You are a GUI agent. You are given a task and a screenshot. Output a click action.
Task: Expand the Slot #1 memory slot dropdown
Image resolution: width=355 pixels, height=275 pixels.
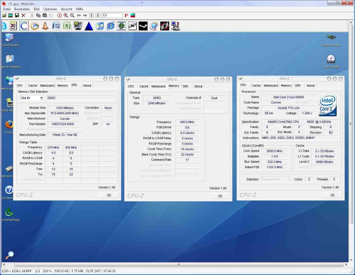coord(41,98)
